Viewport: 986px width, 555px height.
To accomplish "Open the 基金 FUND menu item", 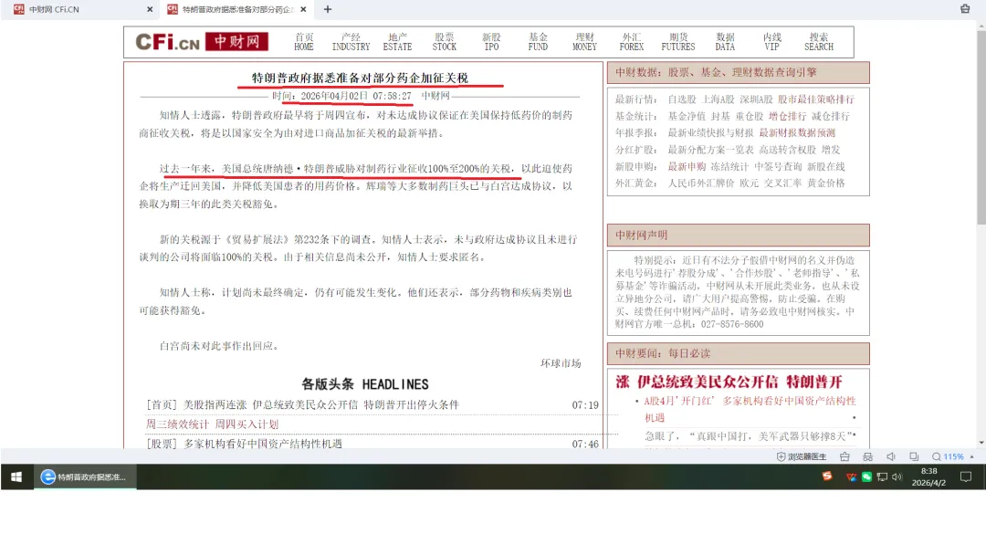I will [538, 42].
